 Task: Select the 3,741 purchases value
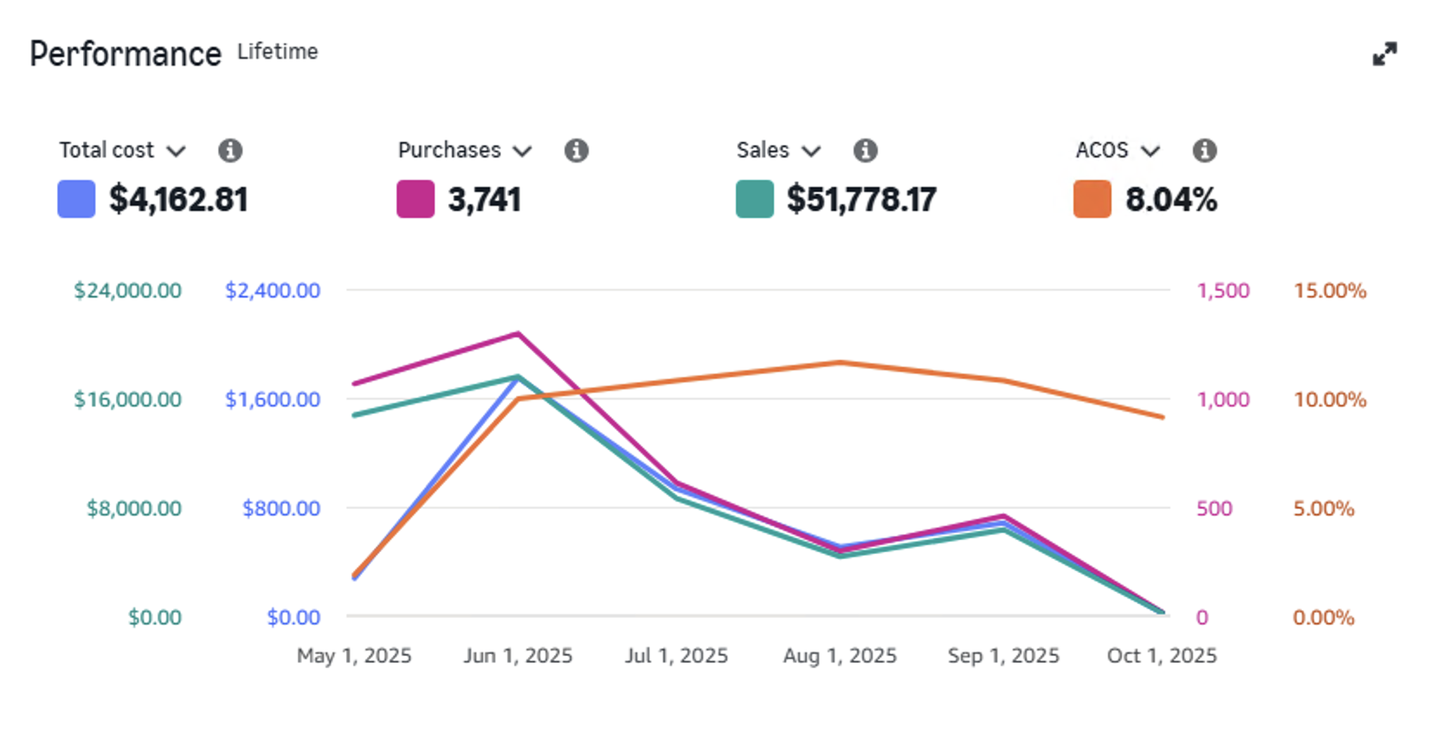coord(484,200)
